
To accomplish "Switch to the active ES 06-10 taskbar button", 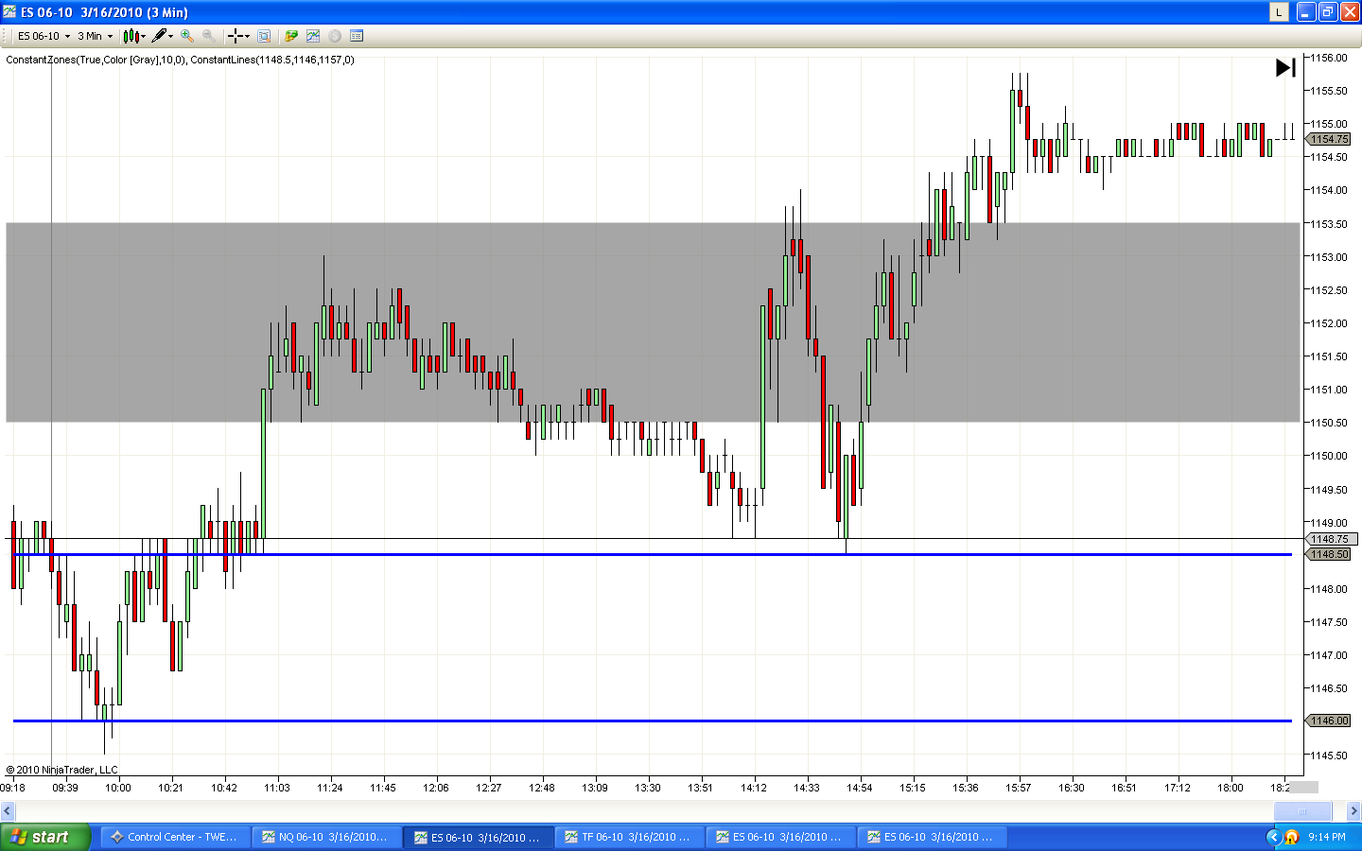I will (479, 837).
